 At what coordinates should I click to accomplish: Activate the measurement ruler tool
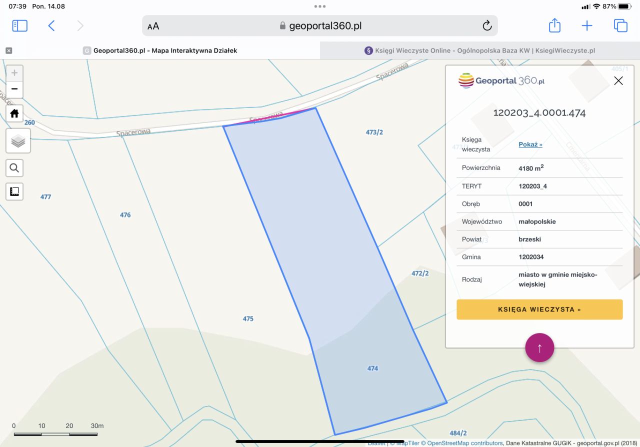tap(14, 191)
